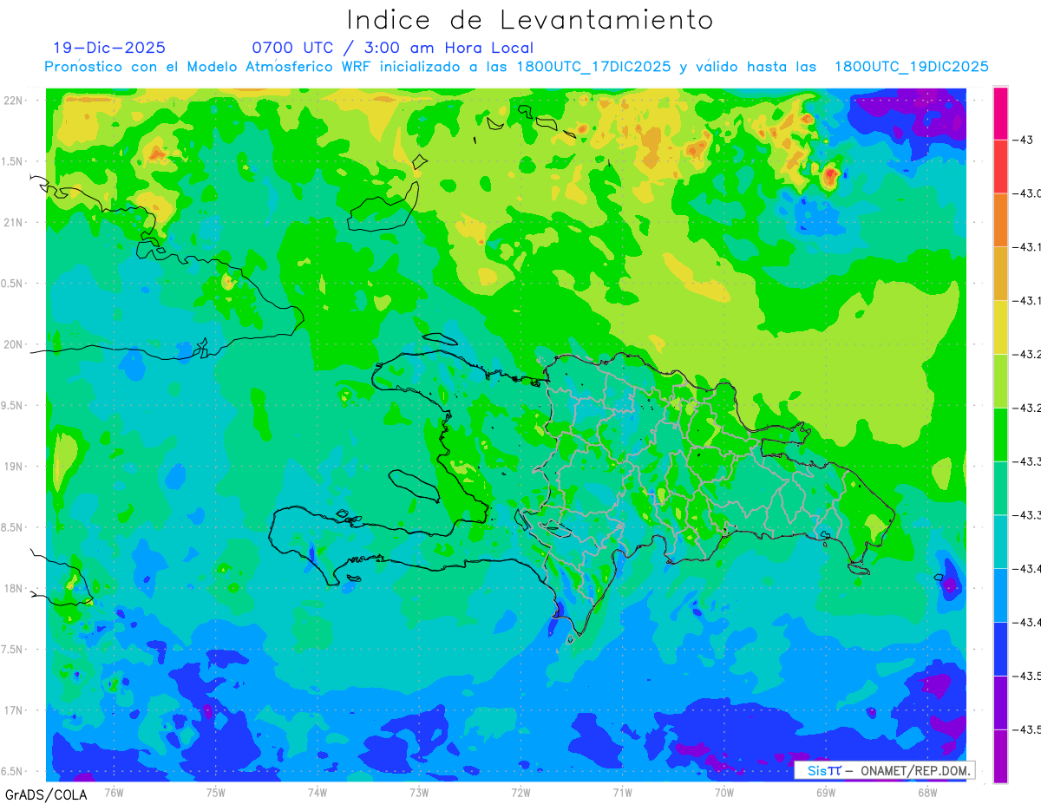Click the "6.5N" latitude label
1041x804 pixels.
(13, 771)
